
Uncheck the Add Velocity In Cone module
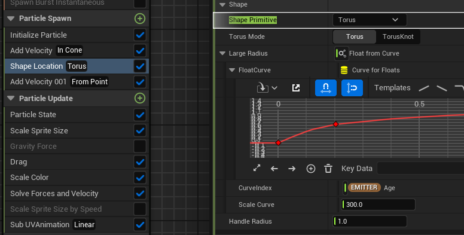[140, 51]
